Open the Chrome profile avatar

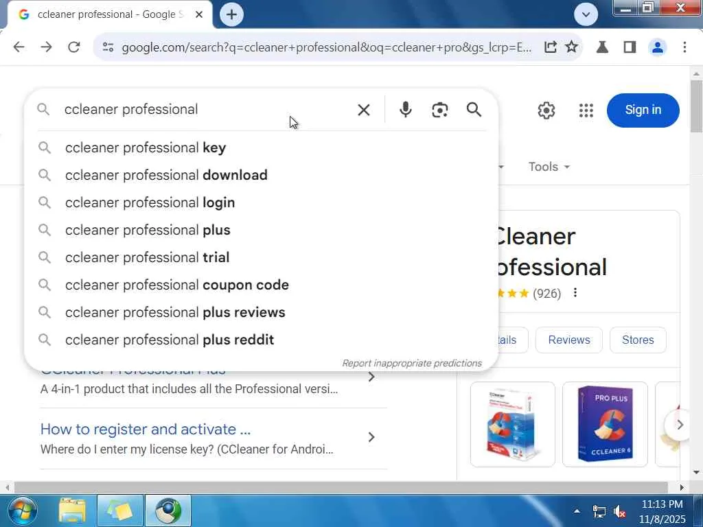pyautogui.click(x=657, y=47)
